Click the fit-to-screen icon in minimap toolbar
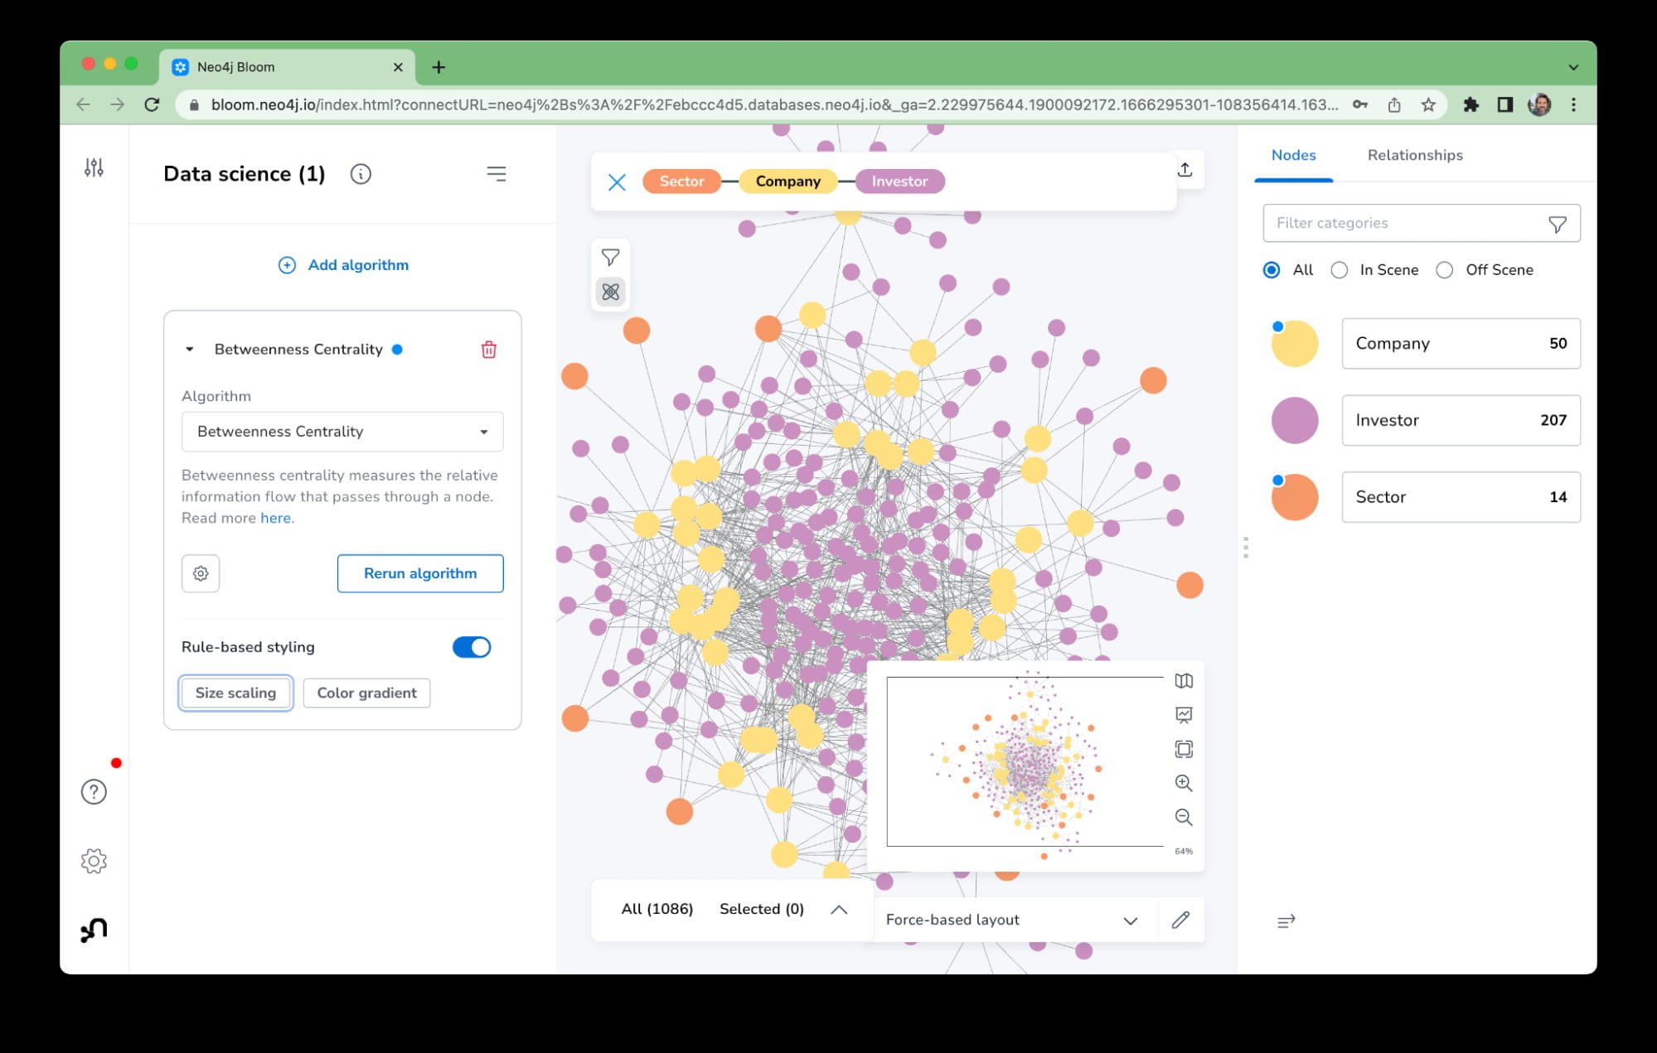 (x=1184, y=749)
